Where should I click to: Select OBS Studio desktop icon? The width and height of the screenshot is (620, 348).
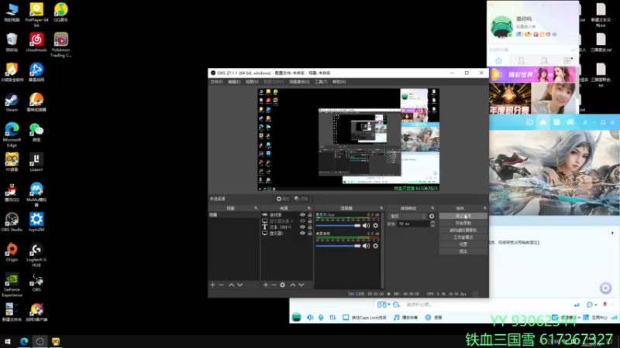[x=12, y=222]
